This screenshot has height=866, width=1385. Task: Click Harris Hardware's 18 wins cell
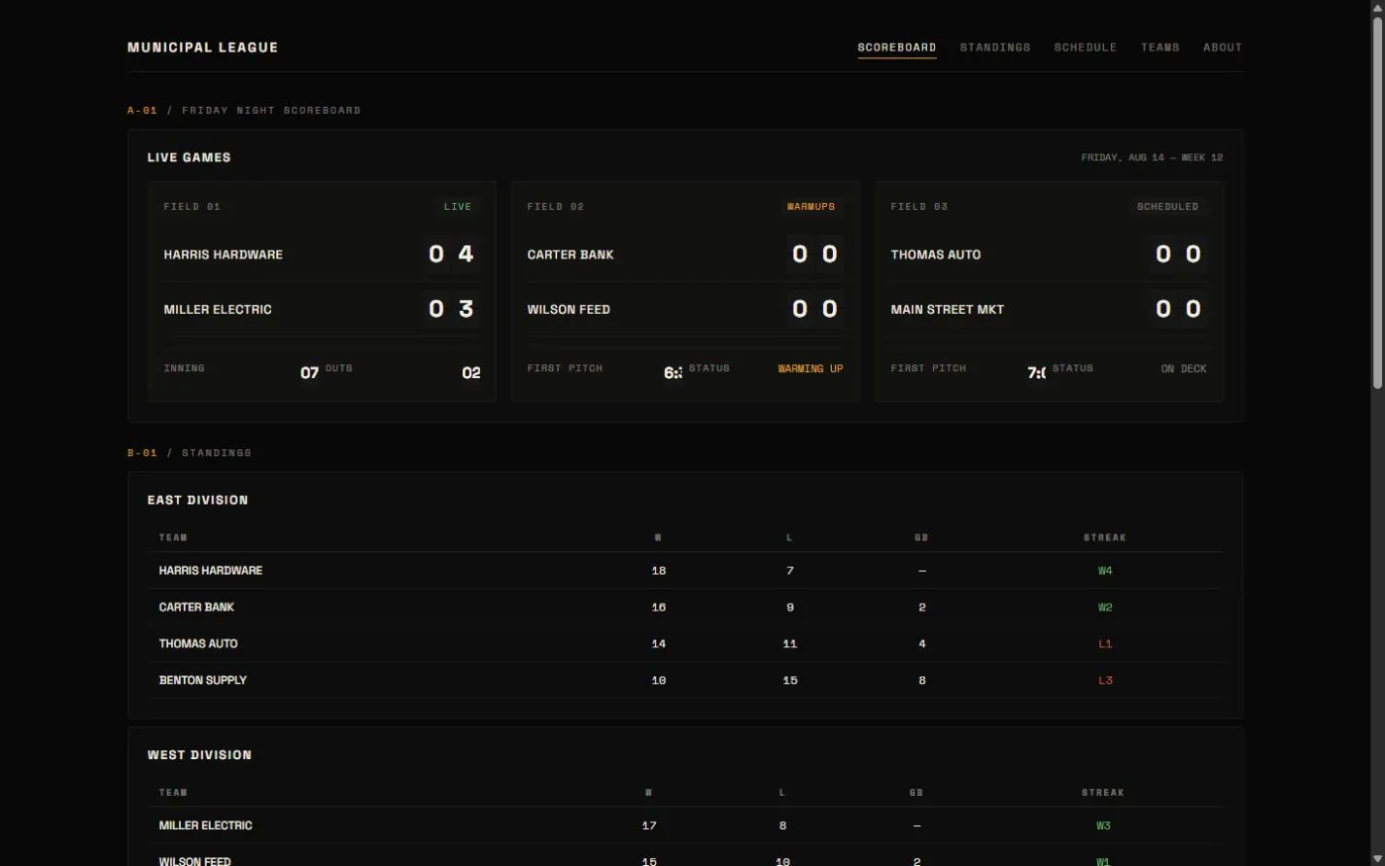click(659, 571)
